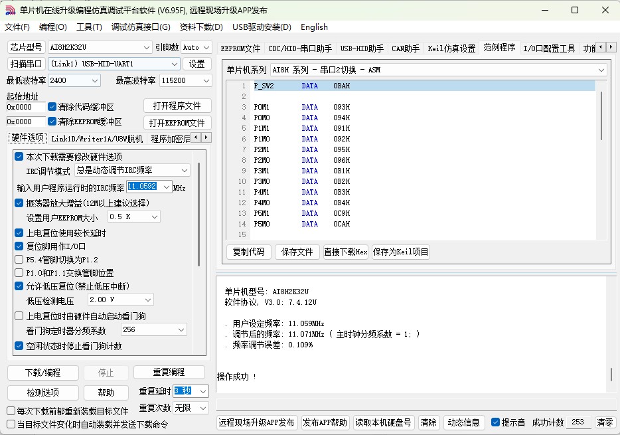This screenshot has width=620, height=435.
Task: Enable 当目标文件变化时自动装载并发送下载命令
Action: click(11, 425)
